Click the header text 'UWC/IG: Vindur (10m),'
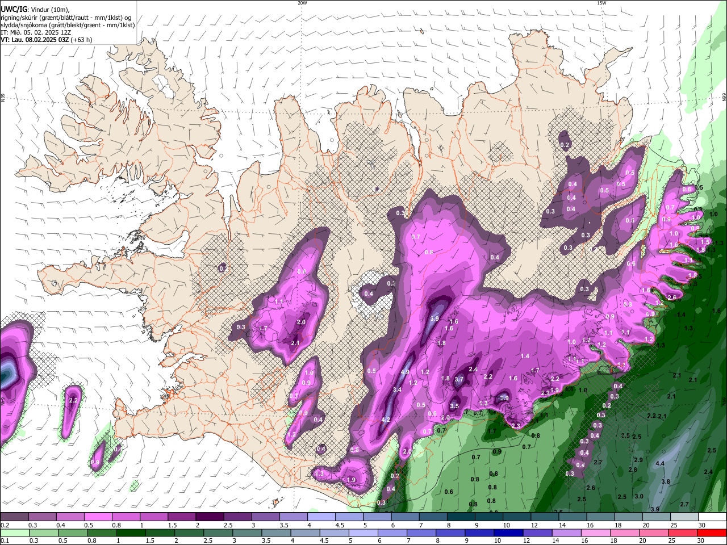Viewport: 727px width, 545px height. 35,10
